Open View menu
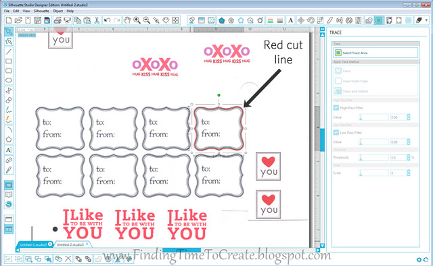Image resolution: width=433 pixels, height=266 pixels. click(26, 11)
